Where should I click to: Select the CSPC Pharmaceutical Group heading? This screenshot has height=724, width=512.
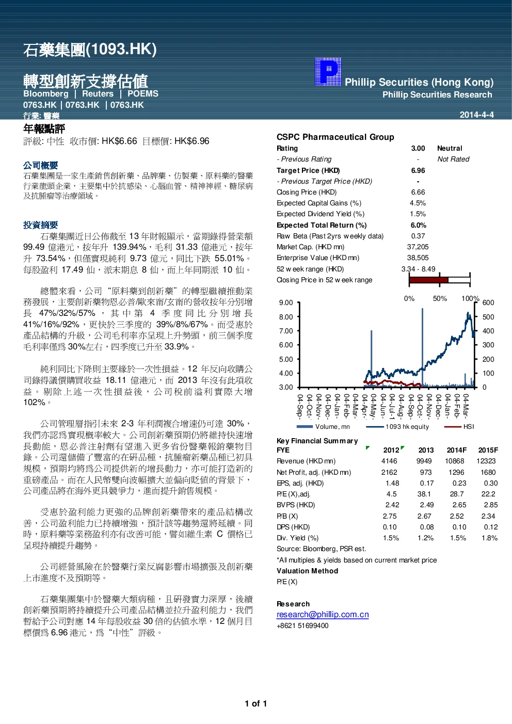[x=335, y=137]
